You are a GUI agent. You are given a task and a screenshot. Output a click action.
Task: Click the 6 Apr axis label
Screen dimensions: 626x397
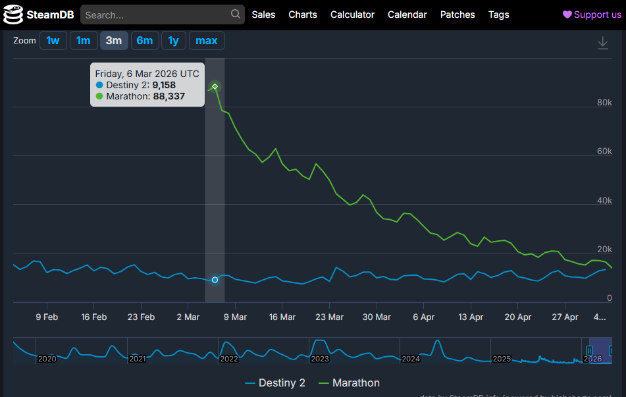click(424, 317)
